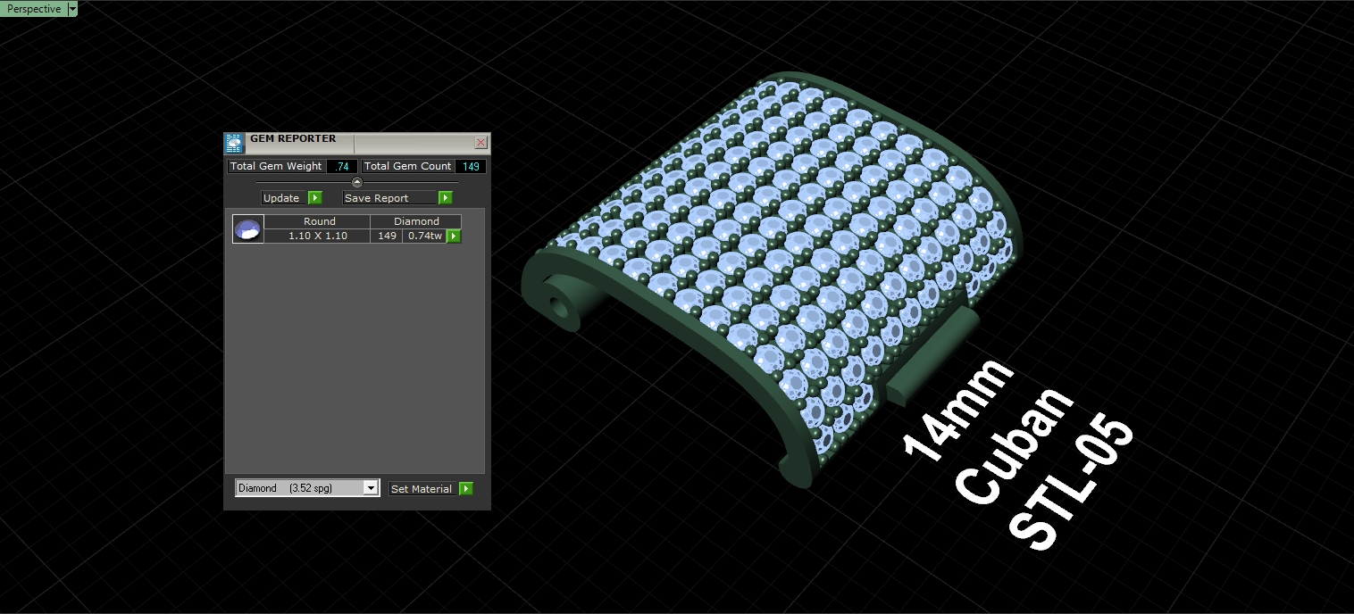The image size is (1354, 614).
Task: Click the Perspective viewport label
Action: (34, 9)
